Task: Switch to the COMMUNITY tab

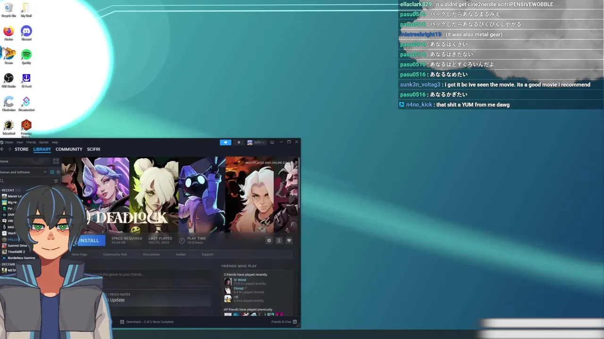Action: pyautogui.click(x=69, y=149)
